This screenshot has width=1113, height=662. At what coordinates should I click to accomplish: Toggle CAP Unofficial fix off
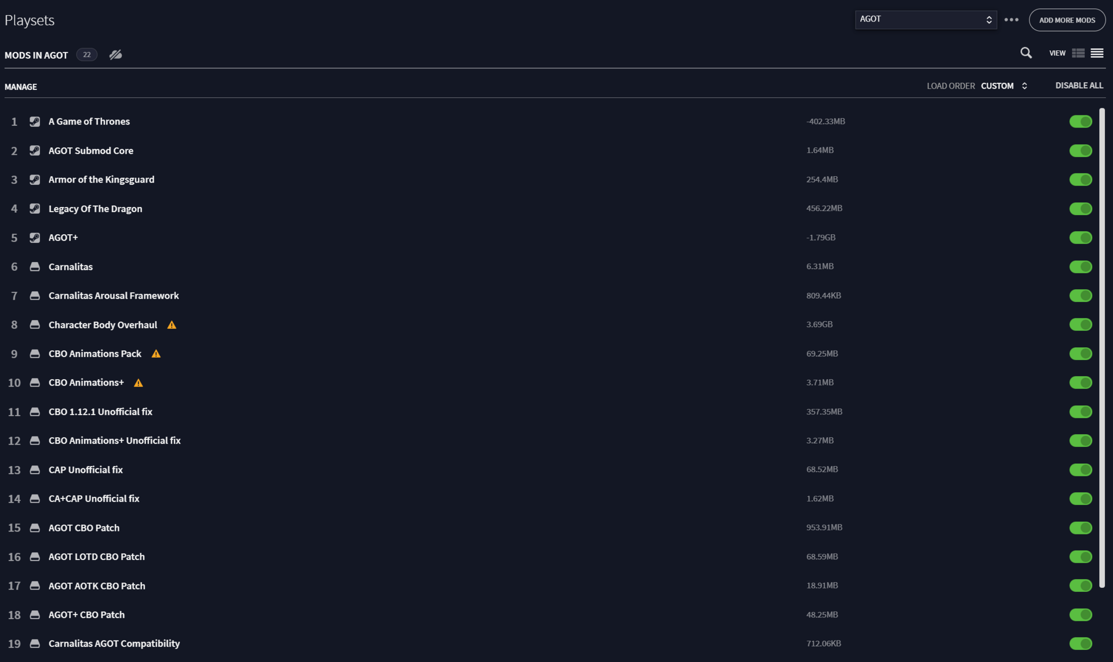coord(1081,470)
